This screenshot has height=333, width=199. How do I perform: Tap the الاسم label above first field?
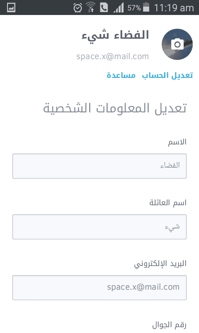coord(177,142)
